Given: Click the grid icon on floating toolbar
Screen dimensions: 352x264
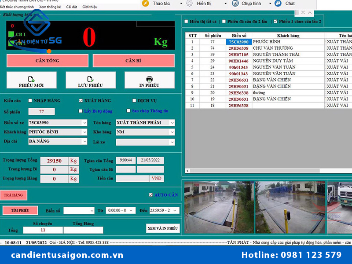Looking at the screenshot, I should click(297, 13).
